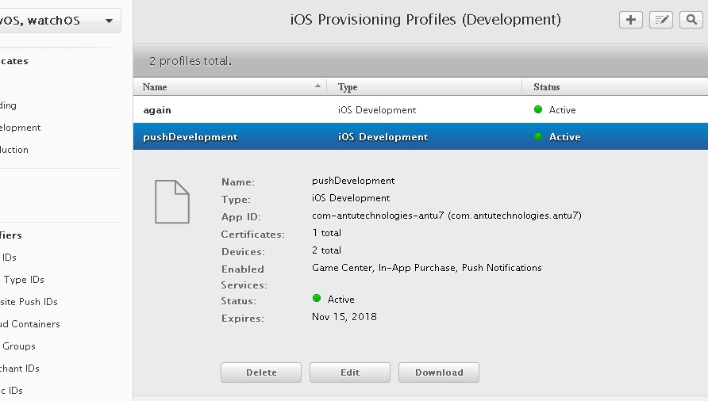Click the search magnifier icon
708x401 pixels.
tap(691, 20)
